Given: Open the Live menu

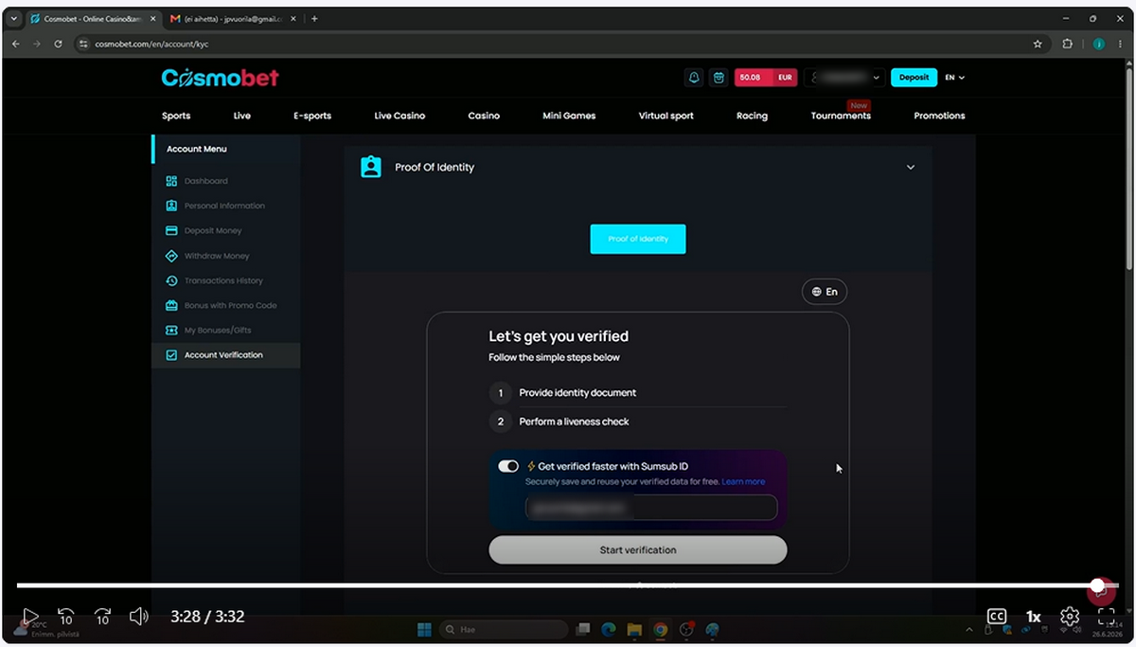Looking at the screenshot, I should tap(242, 116).
